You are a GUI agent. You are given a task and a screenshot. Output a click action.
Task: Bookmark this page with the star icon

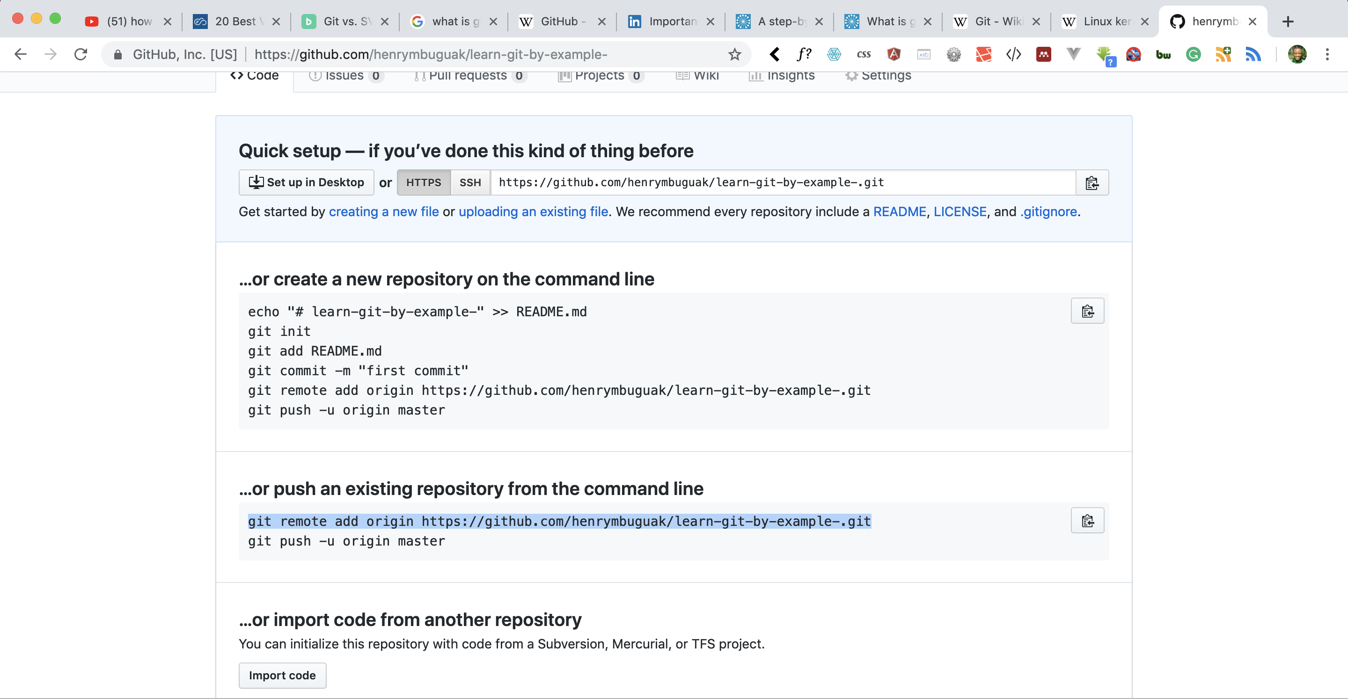pyautogui.click(x=735, y=54)
